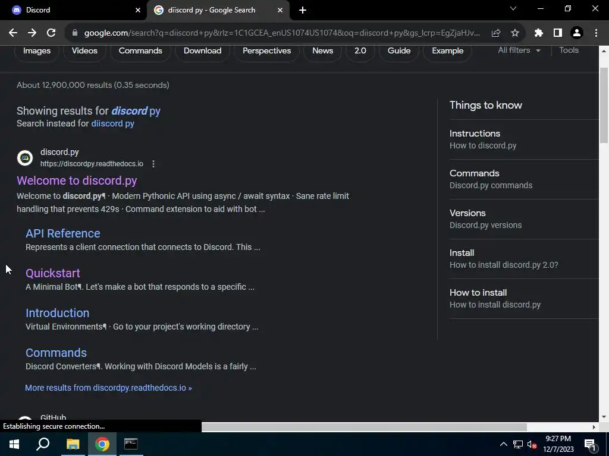Screen dimensions: 609x456
Task: Toggle Chrome side panel
Action: click(558, 33)
